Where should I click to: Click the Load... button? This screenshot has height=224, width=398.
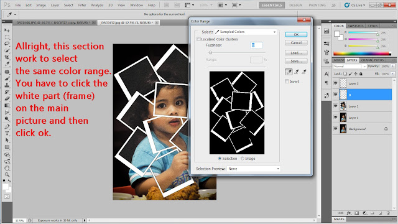coord(296,53)
